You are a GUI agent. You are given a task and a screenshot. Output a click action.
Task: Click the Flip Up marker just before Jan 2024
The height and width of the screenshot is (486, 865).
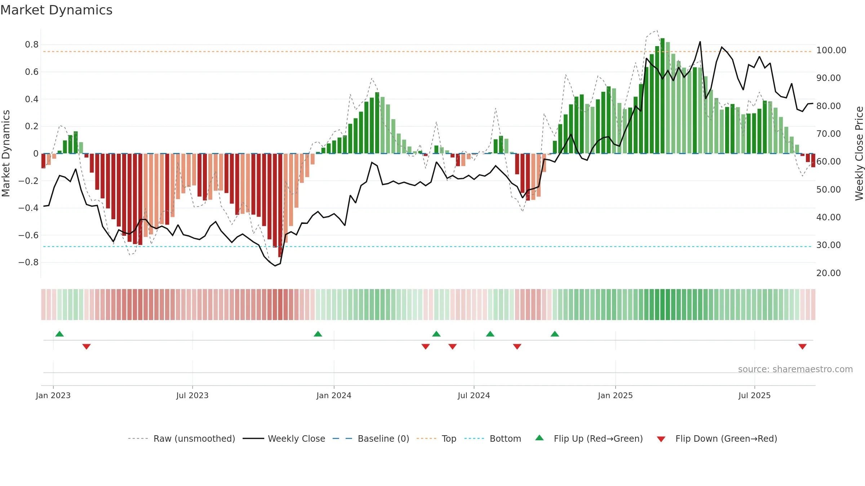pos(318,334)
